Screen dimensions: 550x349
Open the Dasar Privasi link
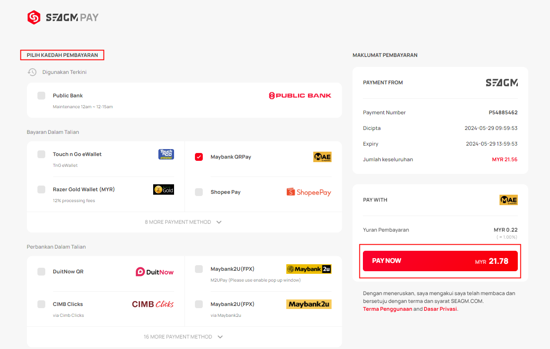pos(440,309)
